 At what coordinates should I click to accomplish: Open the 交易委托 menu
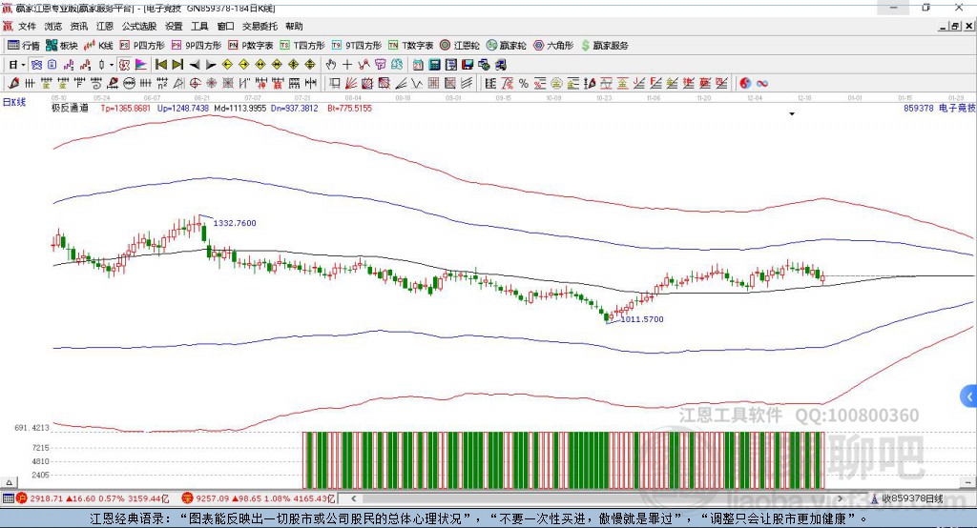tap(260, 27)
